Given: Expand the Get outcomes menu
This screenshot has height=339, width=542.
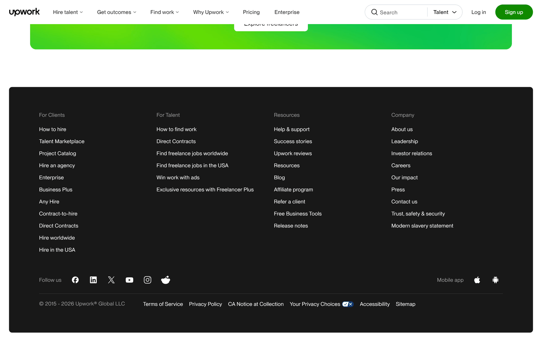Looking at the screenshot, I should pos(117,12).
